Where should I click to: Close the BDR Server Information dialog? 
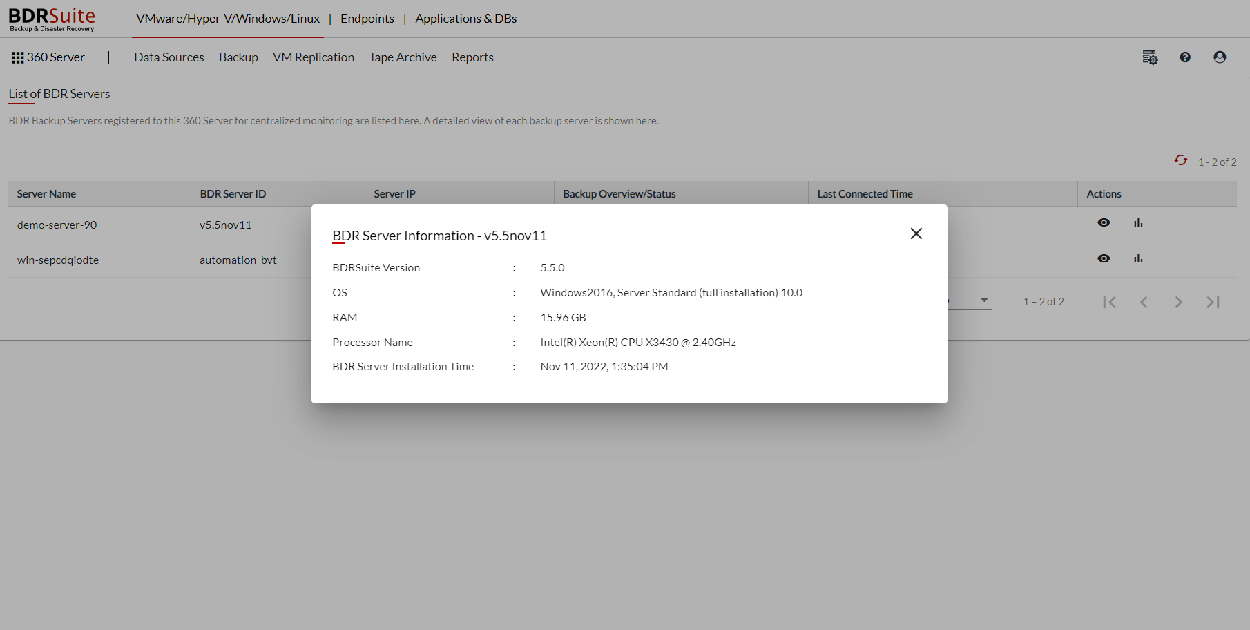(x=916, y=233)
